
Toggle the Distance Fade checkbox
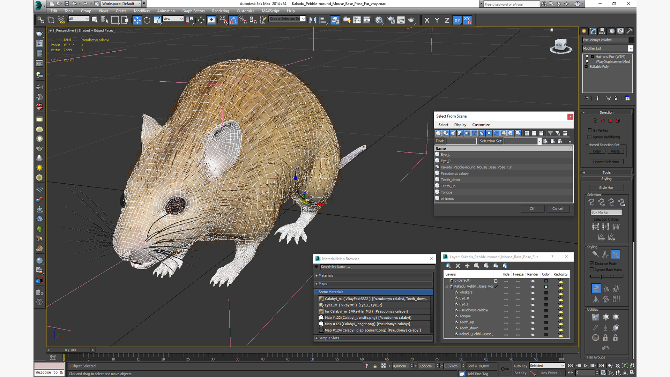[x=591, y=264]
